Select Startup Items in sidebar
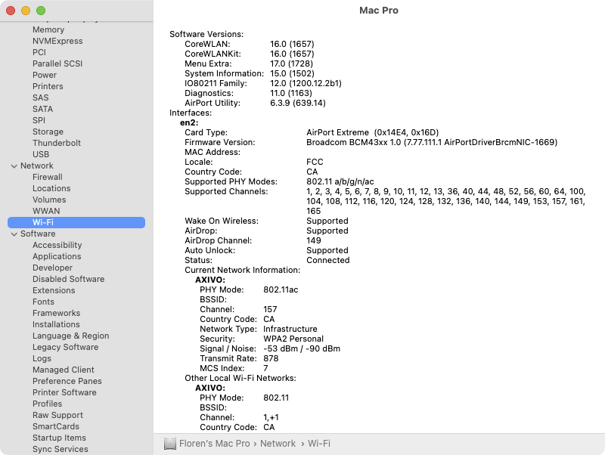 (59, 438)
